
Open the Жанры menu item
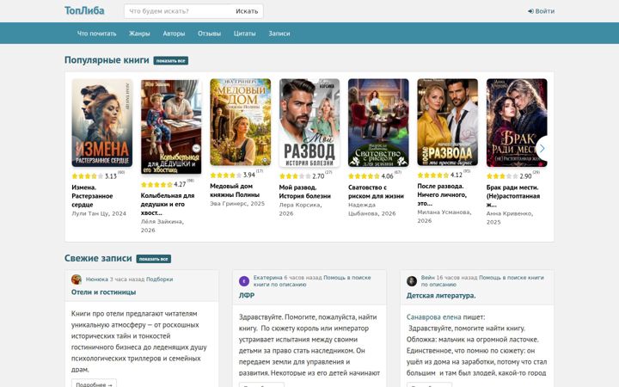coord(139,34)
